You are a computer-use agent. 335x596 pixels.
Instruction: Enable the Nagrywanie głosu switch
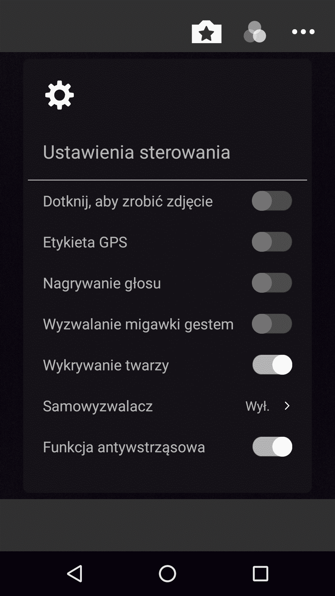point(272,283)
